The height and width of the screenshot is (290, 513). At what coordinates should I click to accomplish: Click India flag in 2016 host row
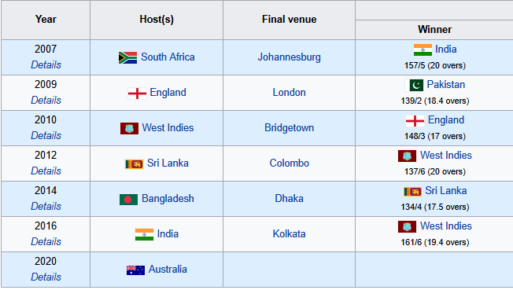pos(144,235)
